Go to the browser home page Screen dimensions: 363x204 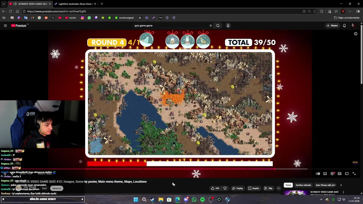click(17, 11)
